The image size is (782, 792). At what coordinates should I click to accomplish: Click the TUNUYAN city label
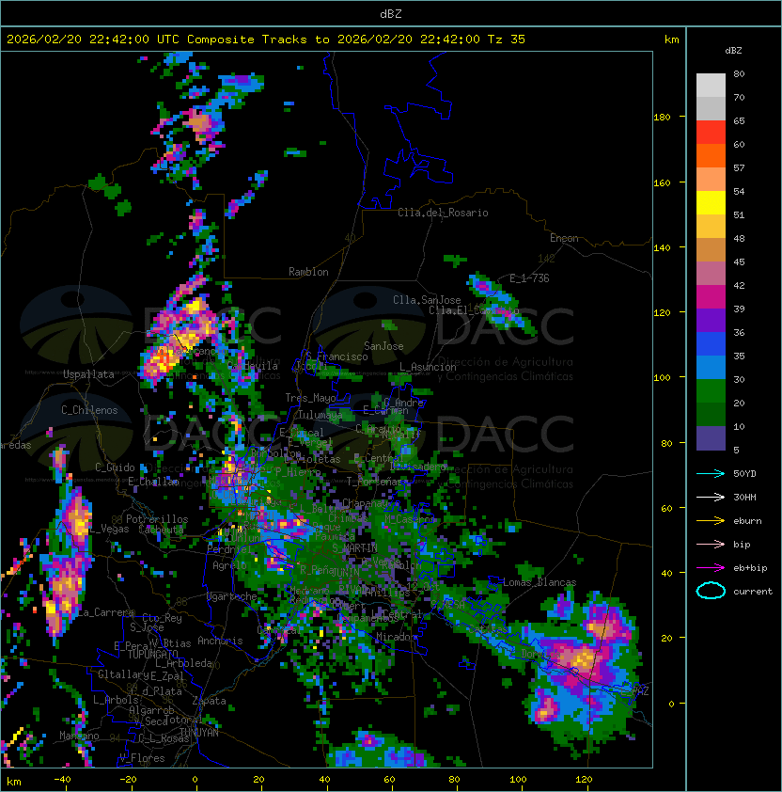tap(199, 733)
